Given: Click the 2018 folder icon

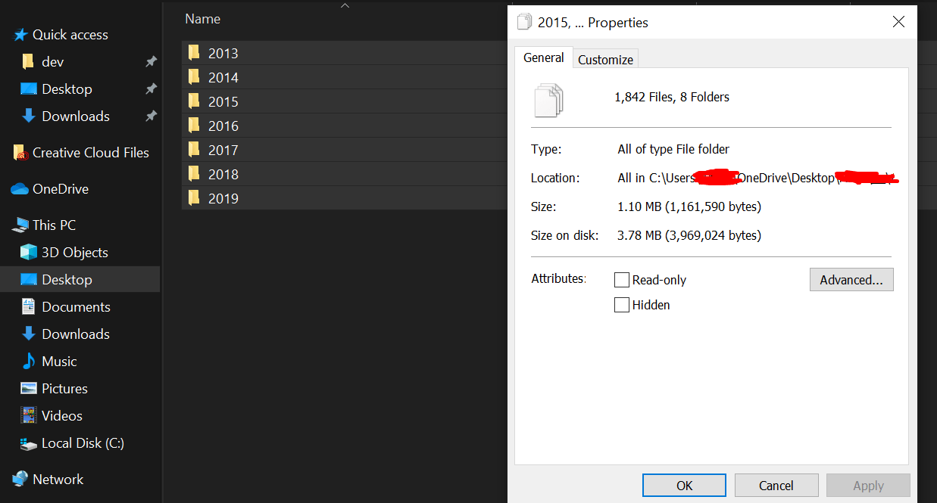Looking at the screenshot, I should (194, 174).
